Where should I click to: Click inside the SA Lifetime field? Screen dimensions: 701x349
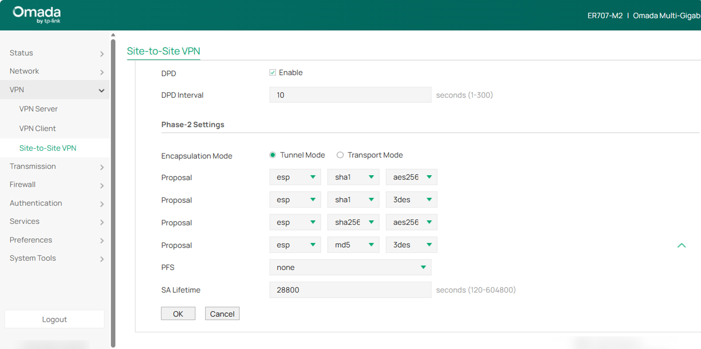click(x=350, y=290)
